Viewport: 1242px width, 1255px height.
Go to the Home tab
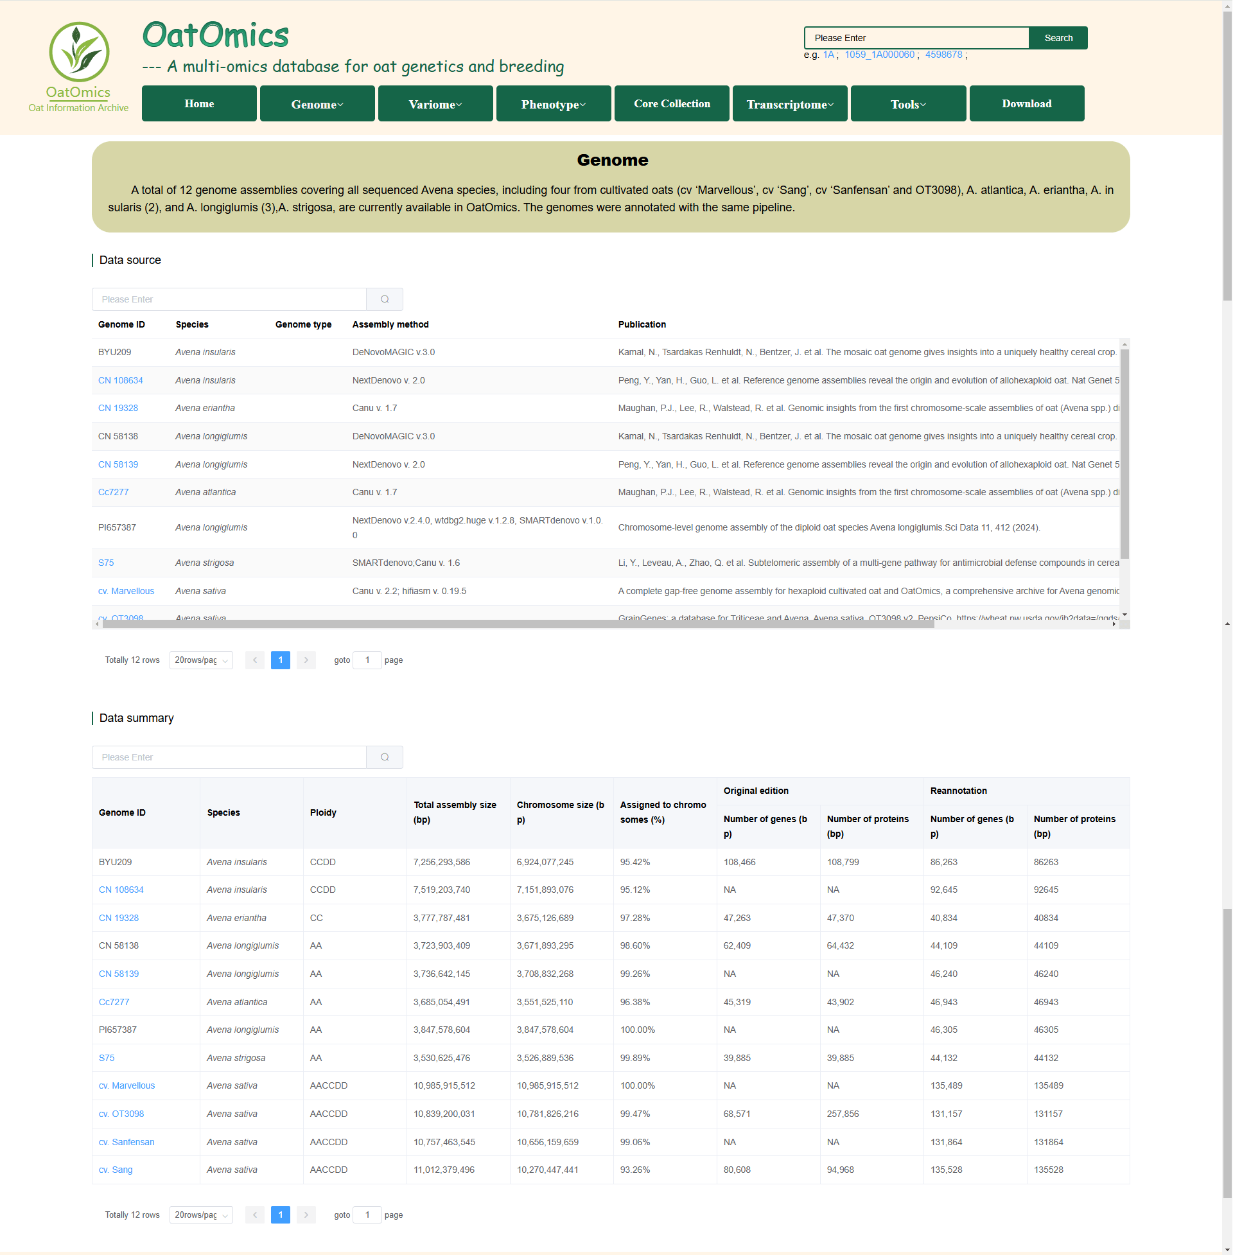tap(199, 104)
